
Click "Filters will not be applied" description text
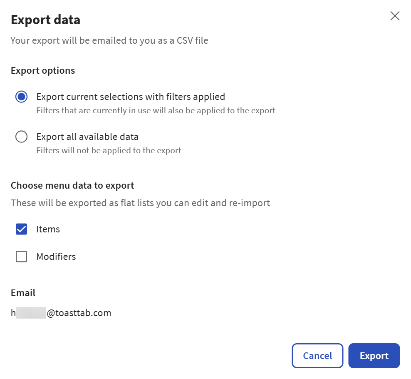click(108, 150)
